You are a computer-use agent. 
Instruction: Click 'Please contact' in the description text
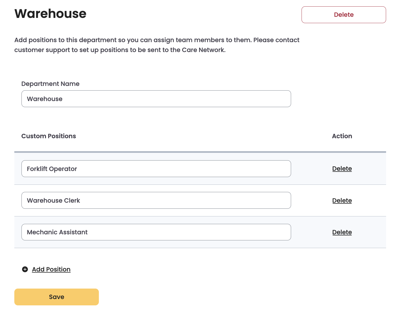(x=276, y=40)
